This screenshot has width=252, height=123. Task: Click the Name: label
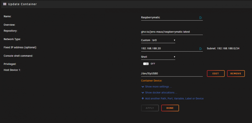[x=7, y=16]
